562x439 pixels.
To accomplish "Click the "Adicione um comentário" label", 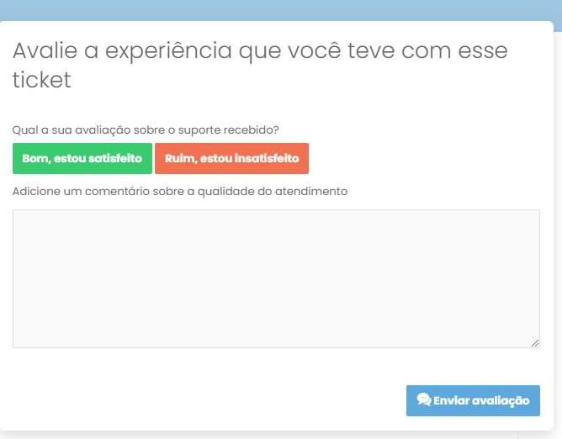I will pyautogui.click(x=180, y=192).
